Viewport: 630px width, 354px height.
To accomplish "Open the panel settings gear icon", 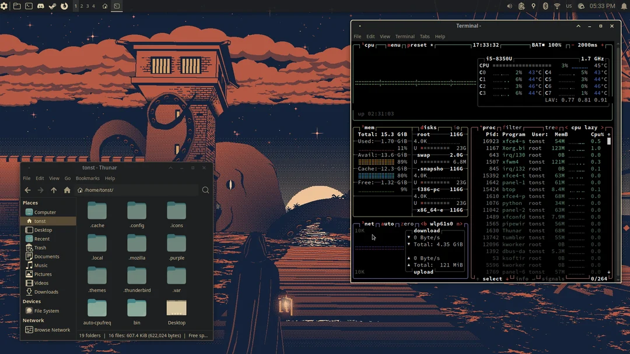I will 4,6.
